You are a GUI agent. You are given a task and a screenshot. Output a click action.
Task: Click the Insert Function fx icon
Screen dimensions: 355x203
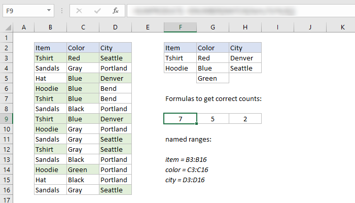pyautogui.click(x=115, y=10)
